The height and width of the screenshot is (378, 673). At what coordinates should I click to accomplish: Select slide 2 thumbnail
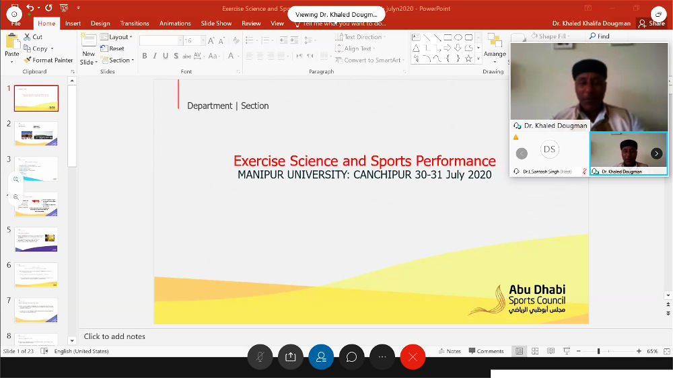tap(36, 133)
